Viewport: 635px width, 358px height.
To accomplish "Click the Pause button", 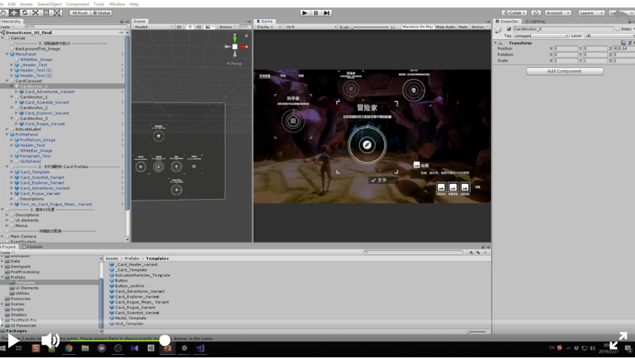I will click(316, 13).
